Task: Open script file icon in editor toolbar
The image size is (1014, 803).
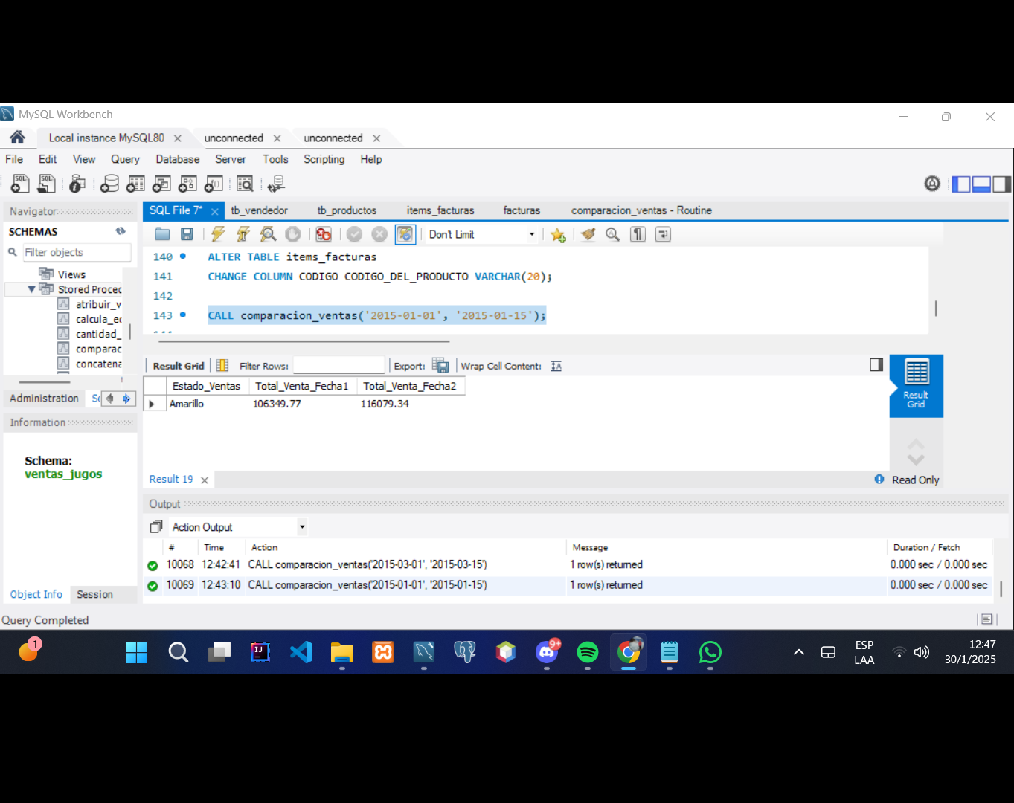Action: pos(162,234)
